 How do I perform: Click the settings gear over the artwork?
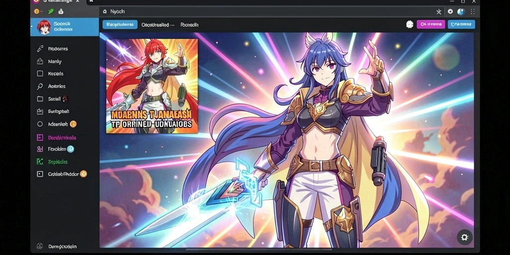[465, 237]
